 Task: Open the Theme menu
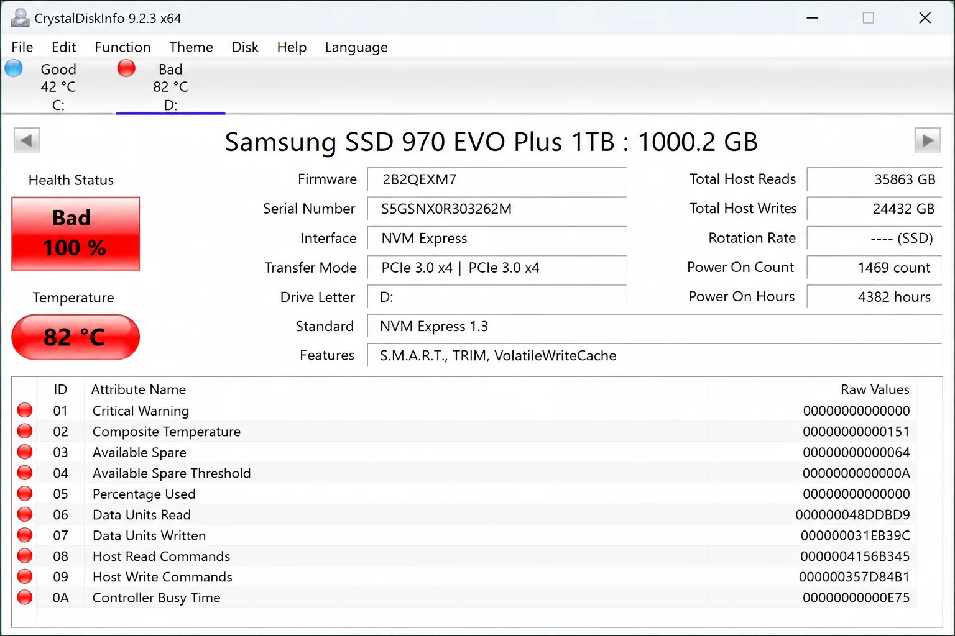pos(191,47)
